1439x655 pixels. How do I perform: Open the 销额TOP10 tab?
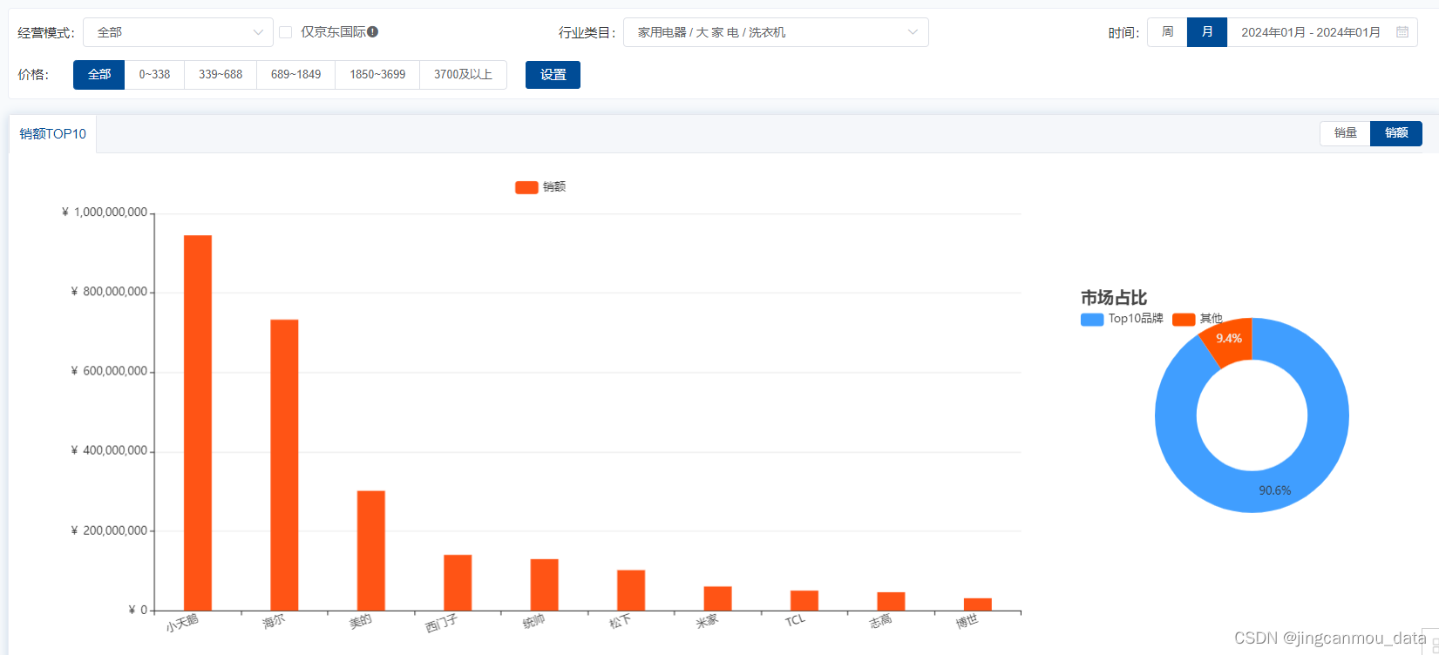tap(53, 134)
